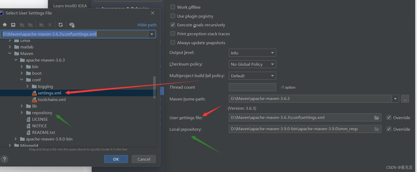Select the logging folder row
Screen dimensions: 417x172
[78, 86]
